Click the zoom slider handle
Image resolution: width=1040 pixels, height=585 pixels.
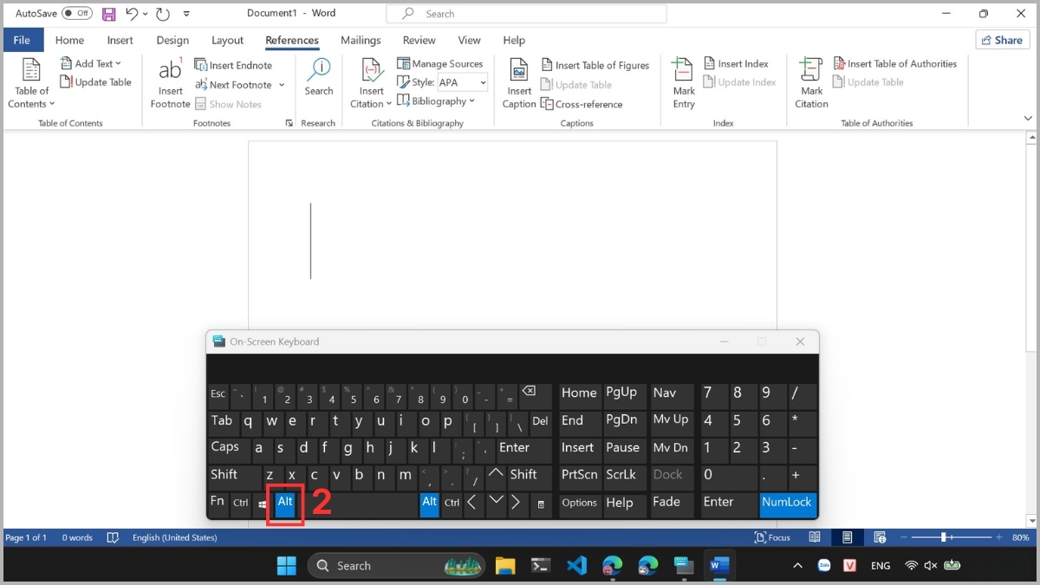click(x=943, y=537)
